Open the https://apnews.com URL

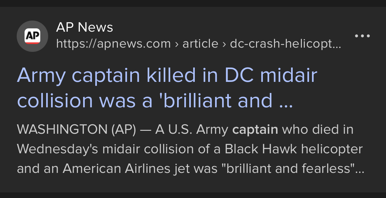113,44
